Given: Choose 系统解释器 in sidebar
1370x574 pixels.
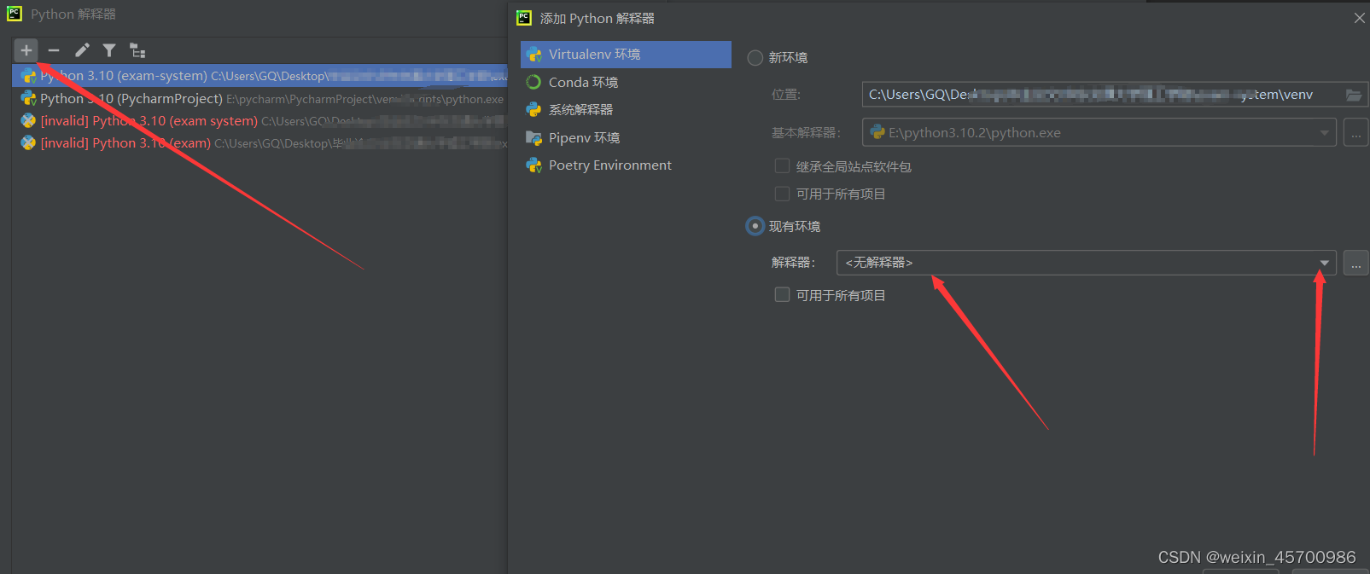Looking at the screenshot, I should 626,109.
